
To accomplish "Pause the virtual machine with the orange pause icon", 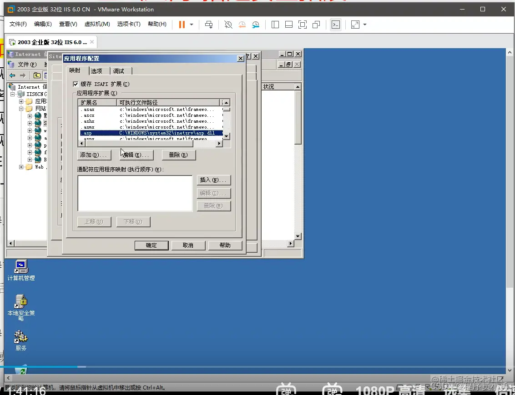I will coord(182,25).
